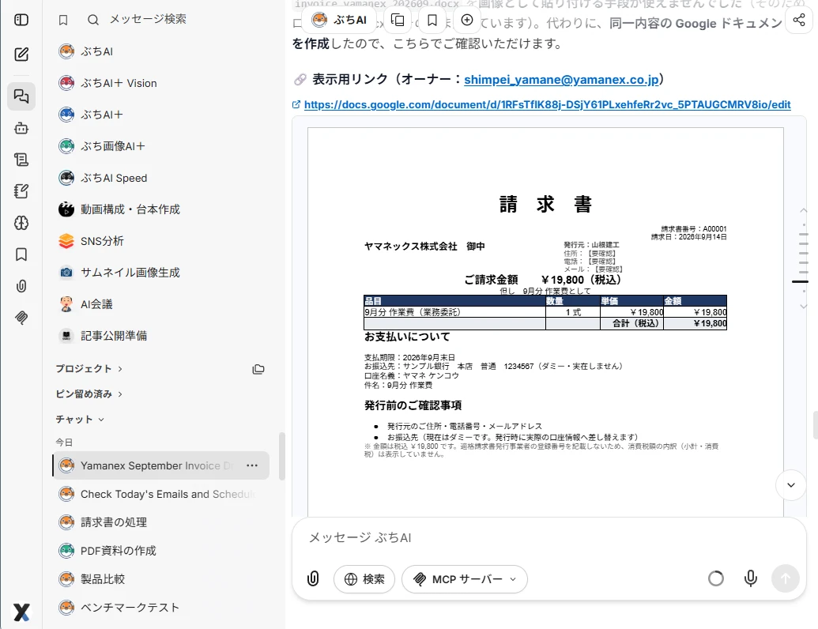The width and height of the screenshot is (818, 629).
Task: Attach a file with paperclip in composer
Action: click(313, 578)
